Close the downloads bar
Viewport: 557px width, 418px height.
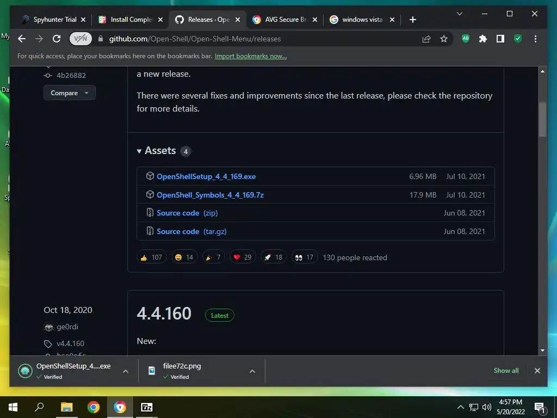click(537, 370)
